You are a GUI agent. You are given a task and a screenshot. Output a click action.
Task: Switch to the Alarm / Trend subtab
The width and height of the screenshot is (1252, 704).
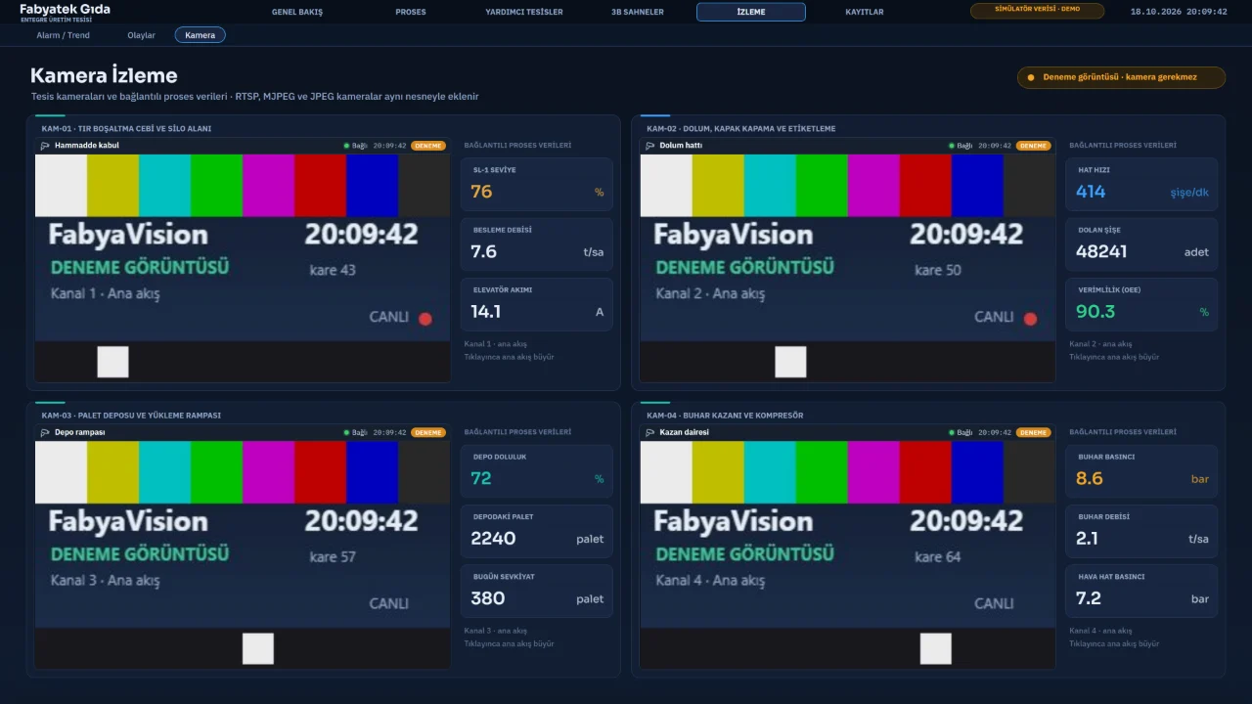tap(64, 35)
